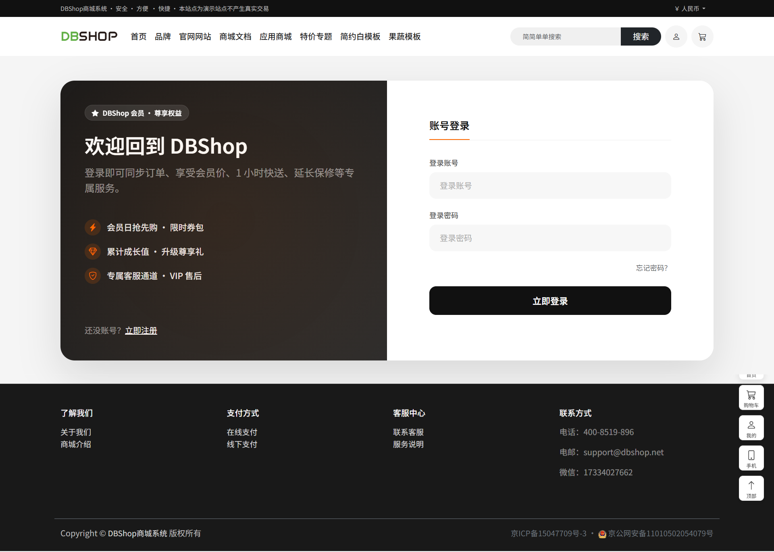This screenshot has height=552, width=774.
Task: Follow the 立即注册 register link
Action: pyautogui.click(x=141, y=331)
